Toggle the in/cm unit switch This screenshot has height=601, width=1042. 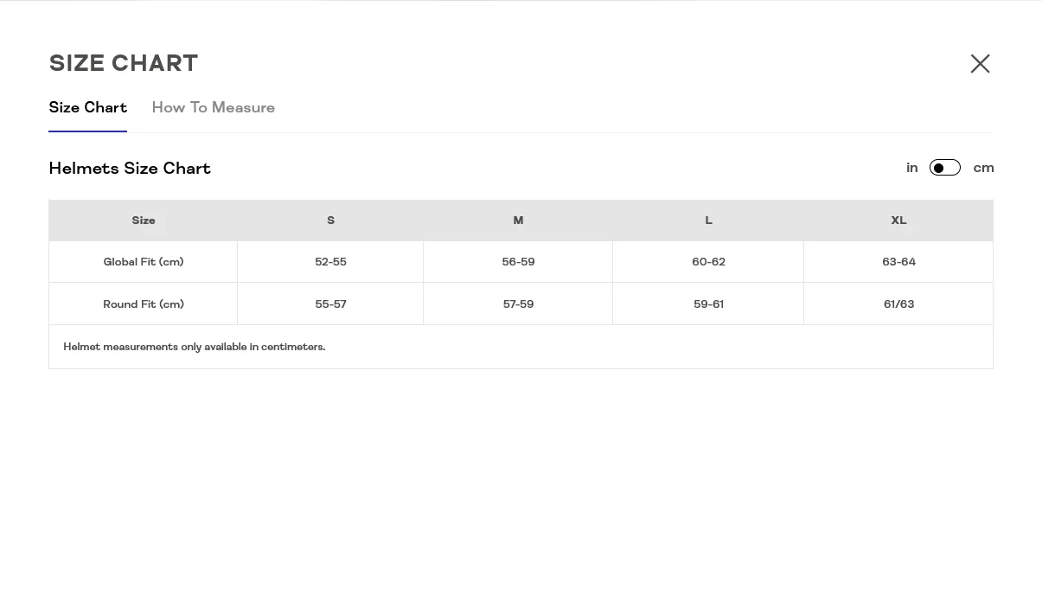[x=944, y=168]
